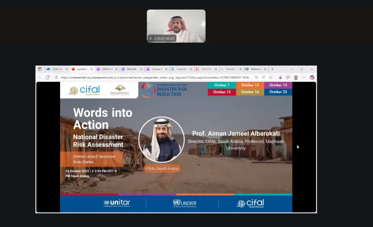Open browser extensions icon
The height and width of the screenshot is (227, 373).
(280, 77)
